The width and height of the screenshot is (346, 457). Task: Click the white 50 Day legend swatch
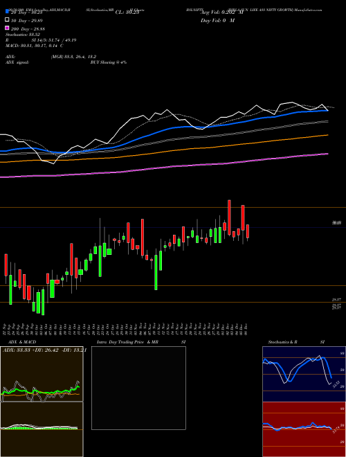tap(7, 20)
